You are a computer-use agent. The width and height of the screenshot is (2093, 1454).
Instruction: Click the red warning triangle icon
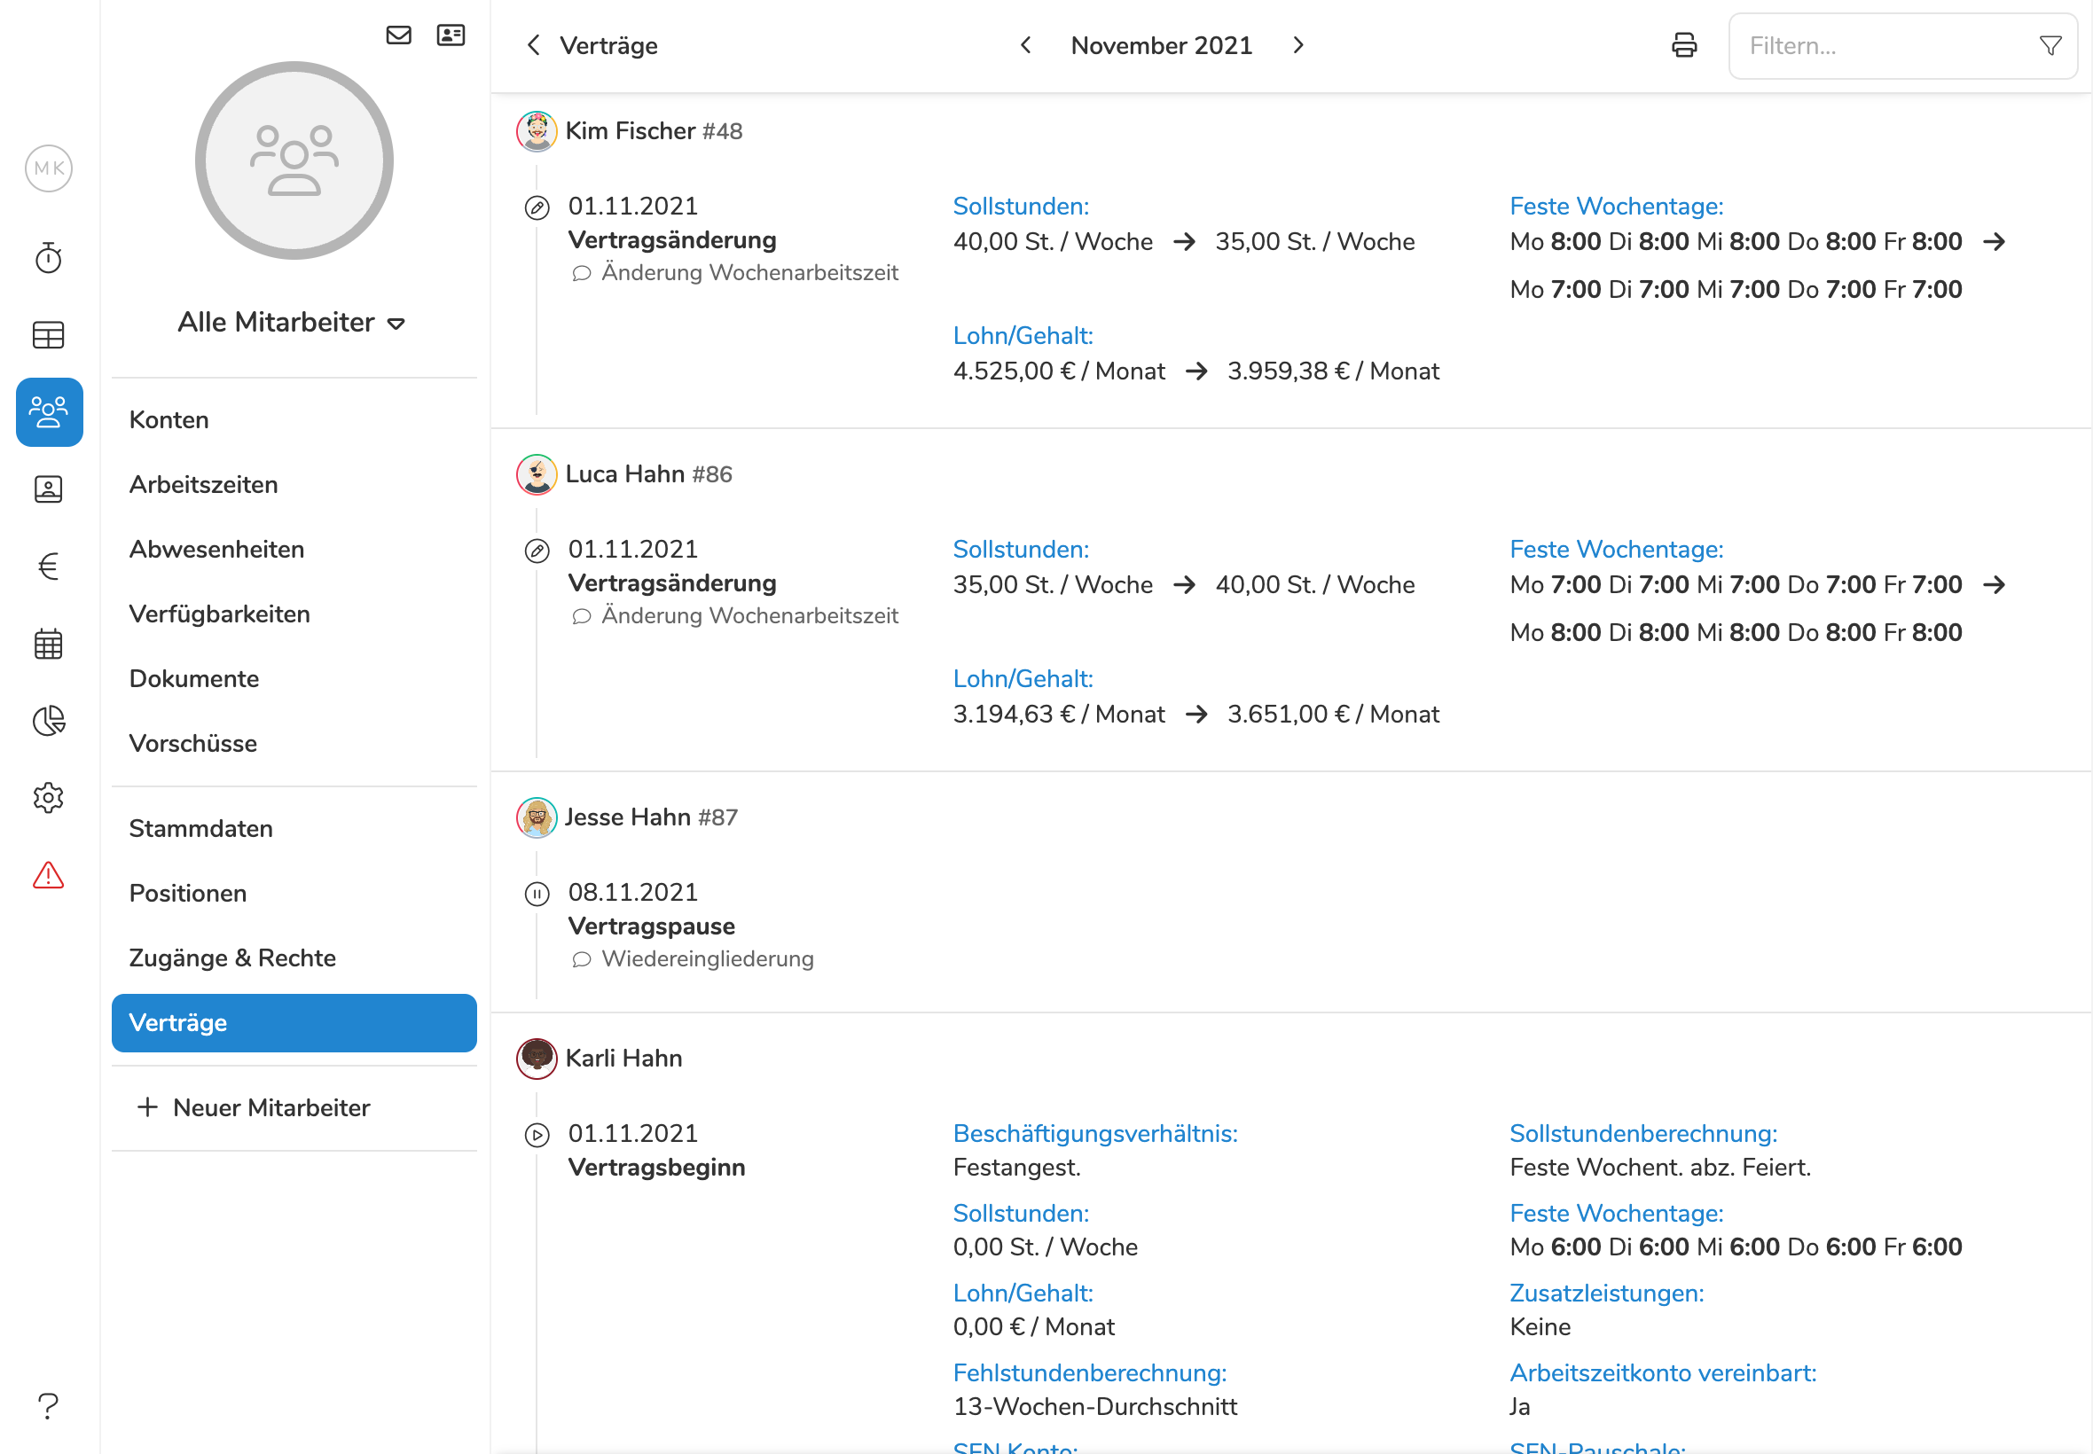[48, 875]
